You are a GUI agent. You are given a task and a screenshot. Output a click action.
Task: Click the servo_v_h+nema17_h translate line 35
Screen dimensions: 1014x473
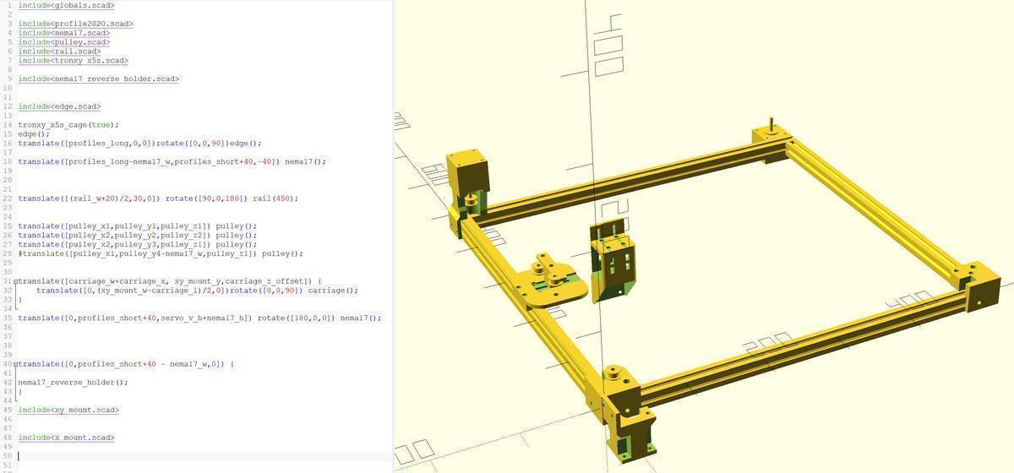click(x=199, y=318)
